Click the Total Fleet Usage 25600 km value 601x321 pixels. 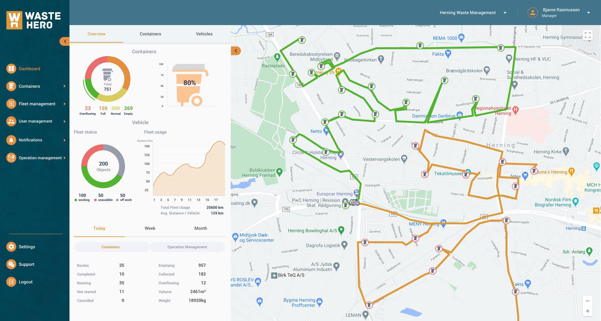215,208
